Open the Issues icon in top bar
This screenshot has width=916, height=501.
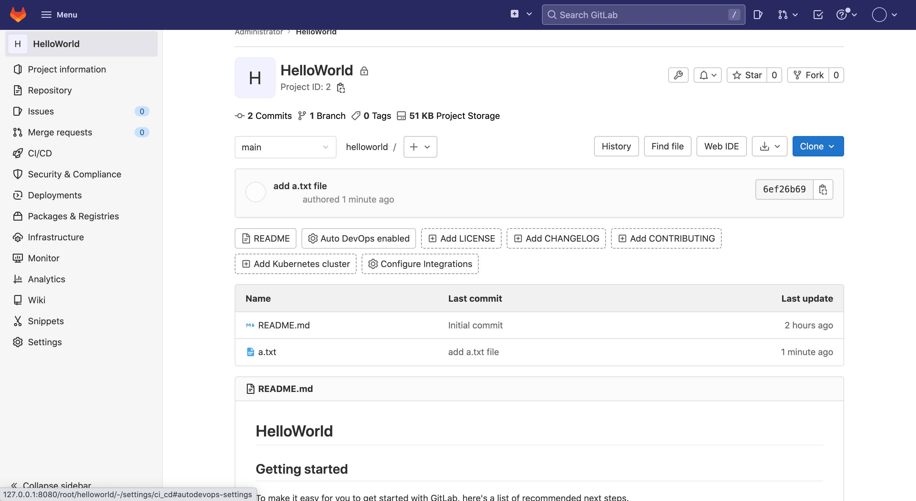coord(758,15)
